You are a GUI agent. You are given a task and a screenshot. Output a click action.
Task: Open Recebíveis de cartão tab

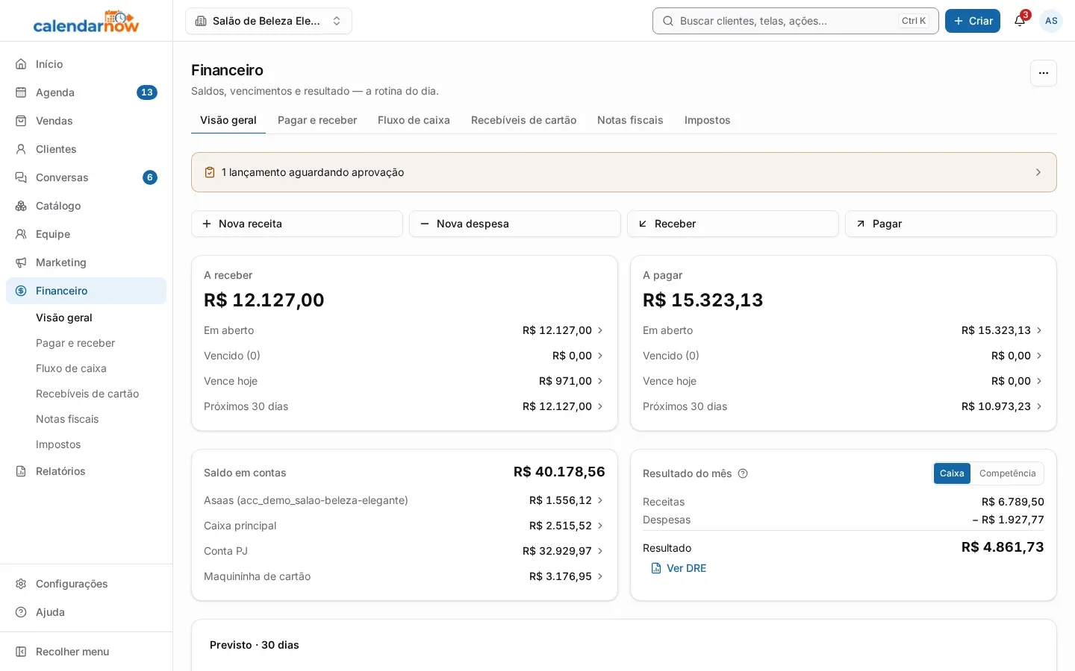(x=523, y=120)
